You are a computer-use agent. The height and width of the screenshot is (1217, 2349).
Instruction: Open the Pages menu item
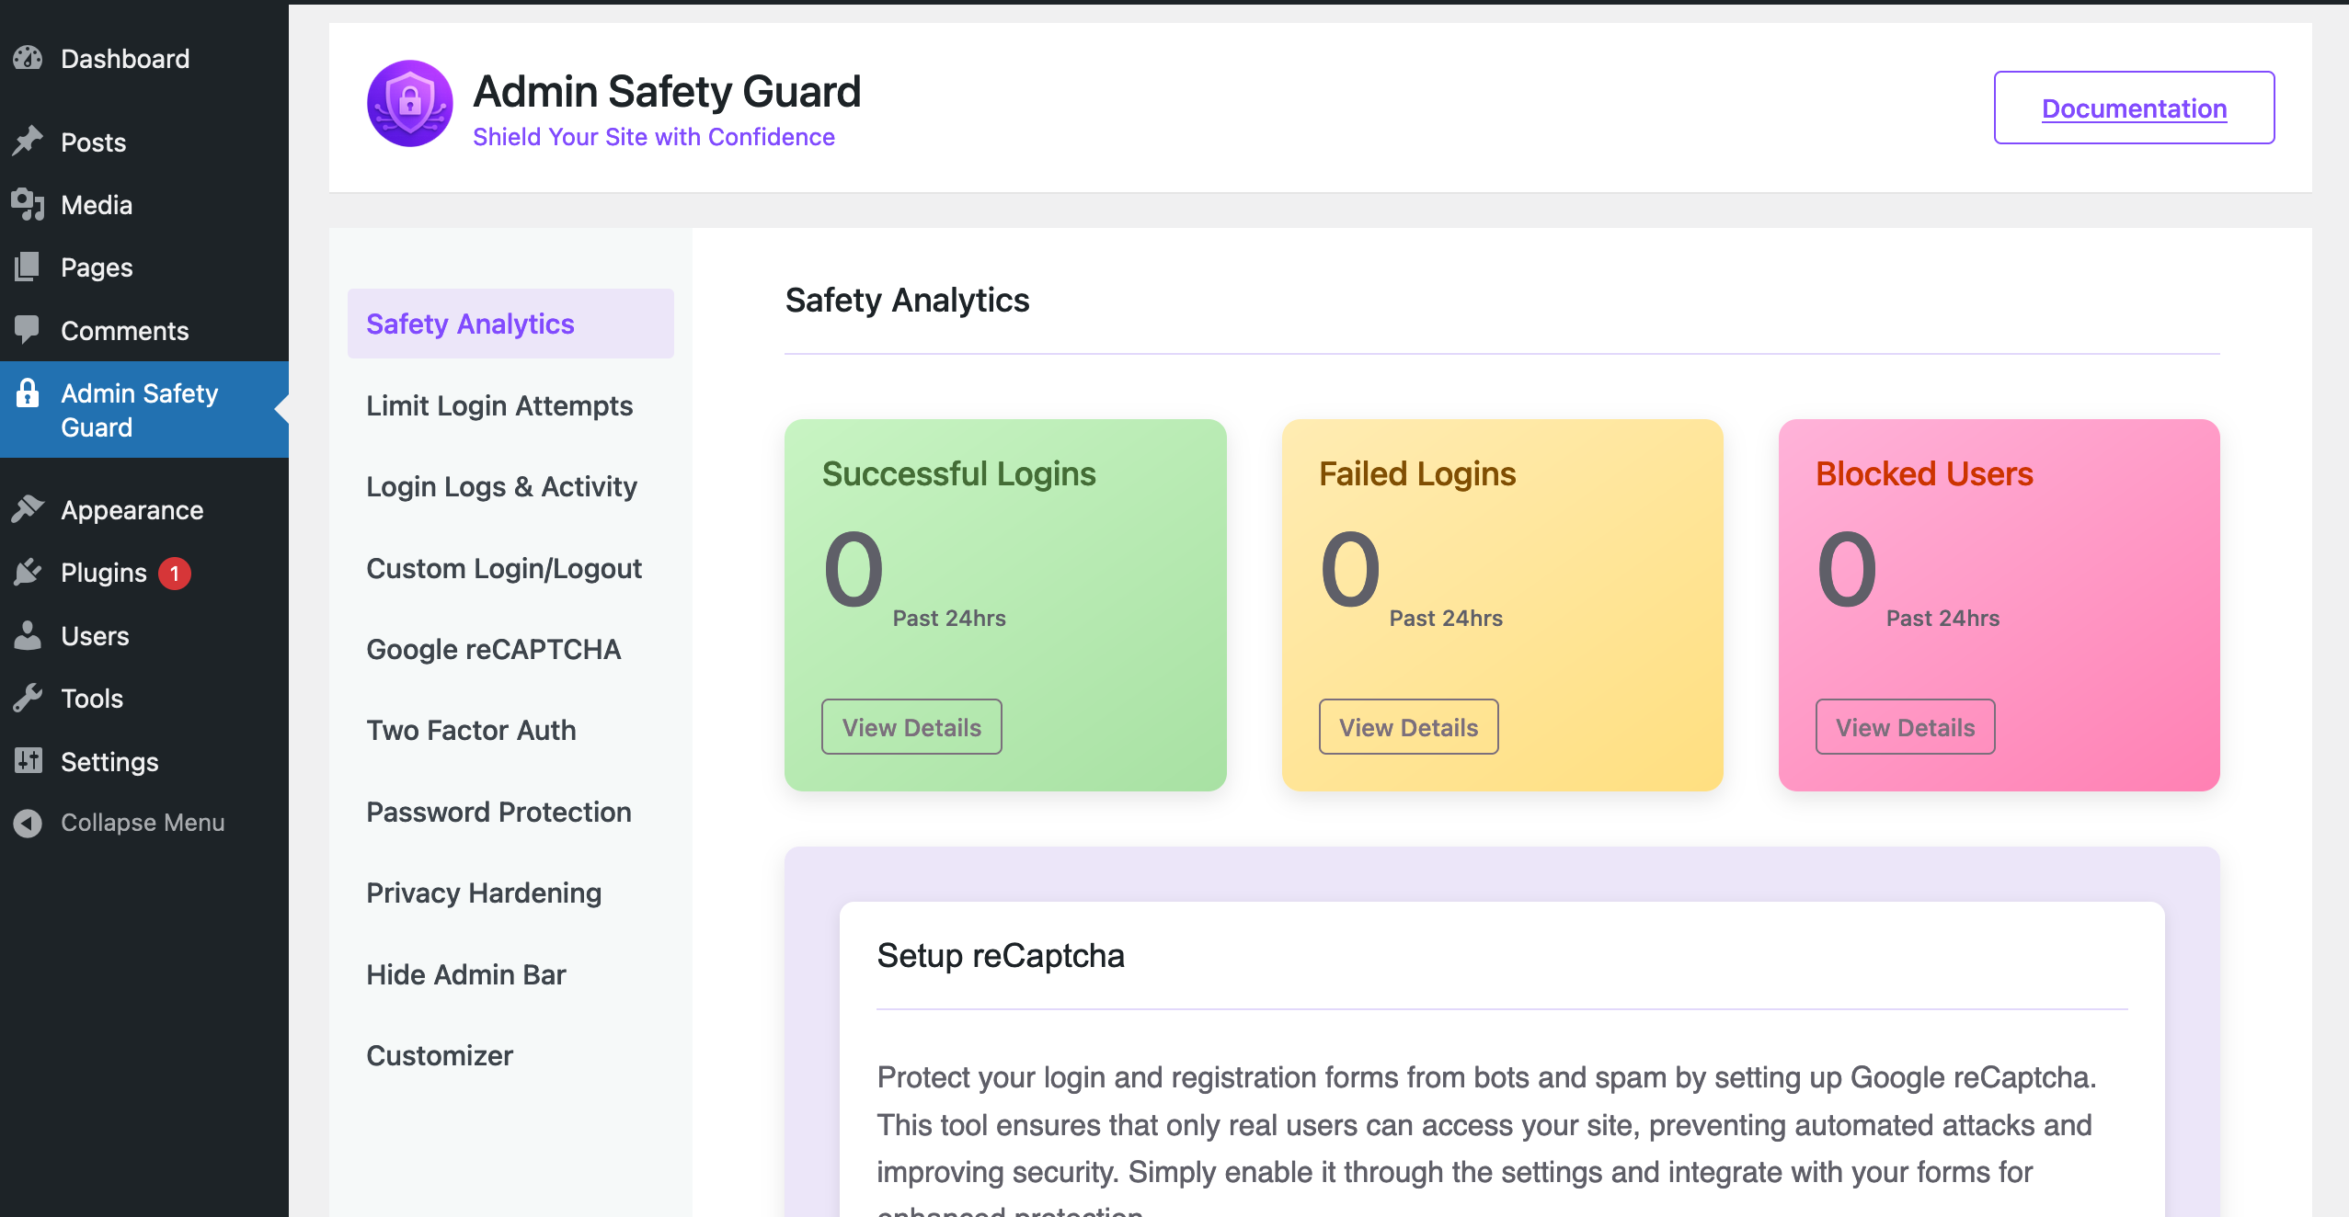pyautogui.click(x=144, y=267)
